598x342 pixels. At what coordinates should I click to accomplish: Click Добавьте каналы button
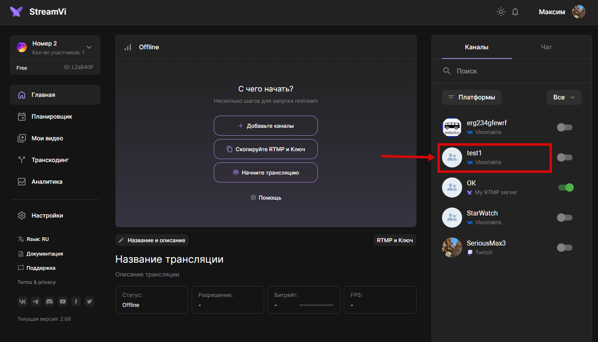(x=266, y=126)
